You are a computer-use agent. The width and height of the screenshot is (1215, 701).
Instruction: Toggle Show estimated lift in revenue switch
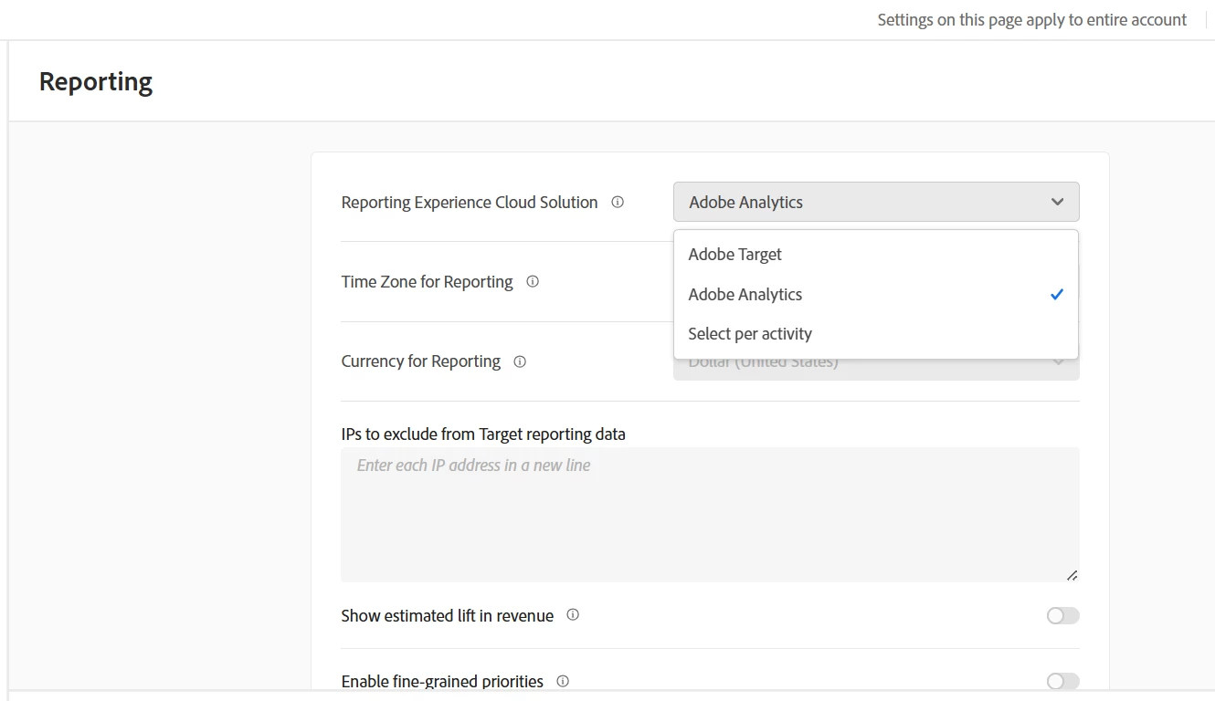click(x=1062, y=616)
